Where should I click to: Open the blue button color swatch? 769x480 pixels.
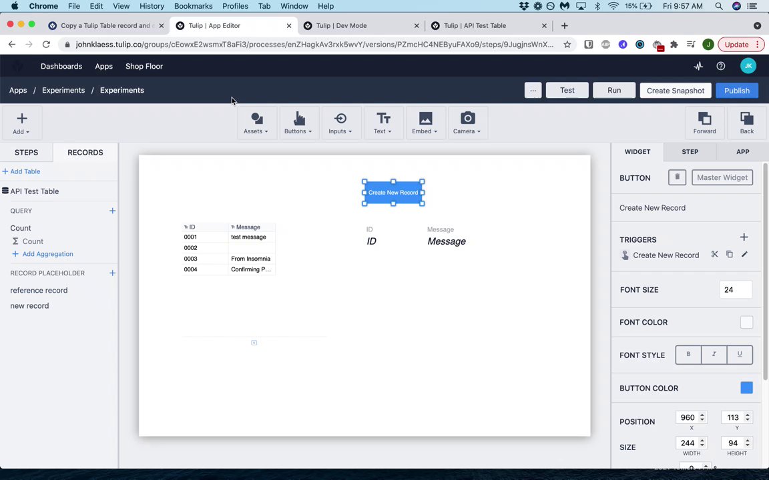coord(746,387)
